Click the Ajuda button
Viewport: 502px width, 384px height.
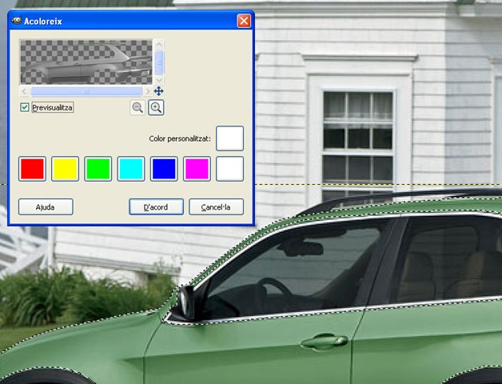tap(46, 207)
